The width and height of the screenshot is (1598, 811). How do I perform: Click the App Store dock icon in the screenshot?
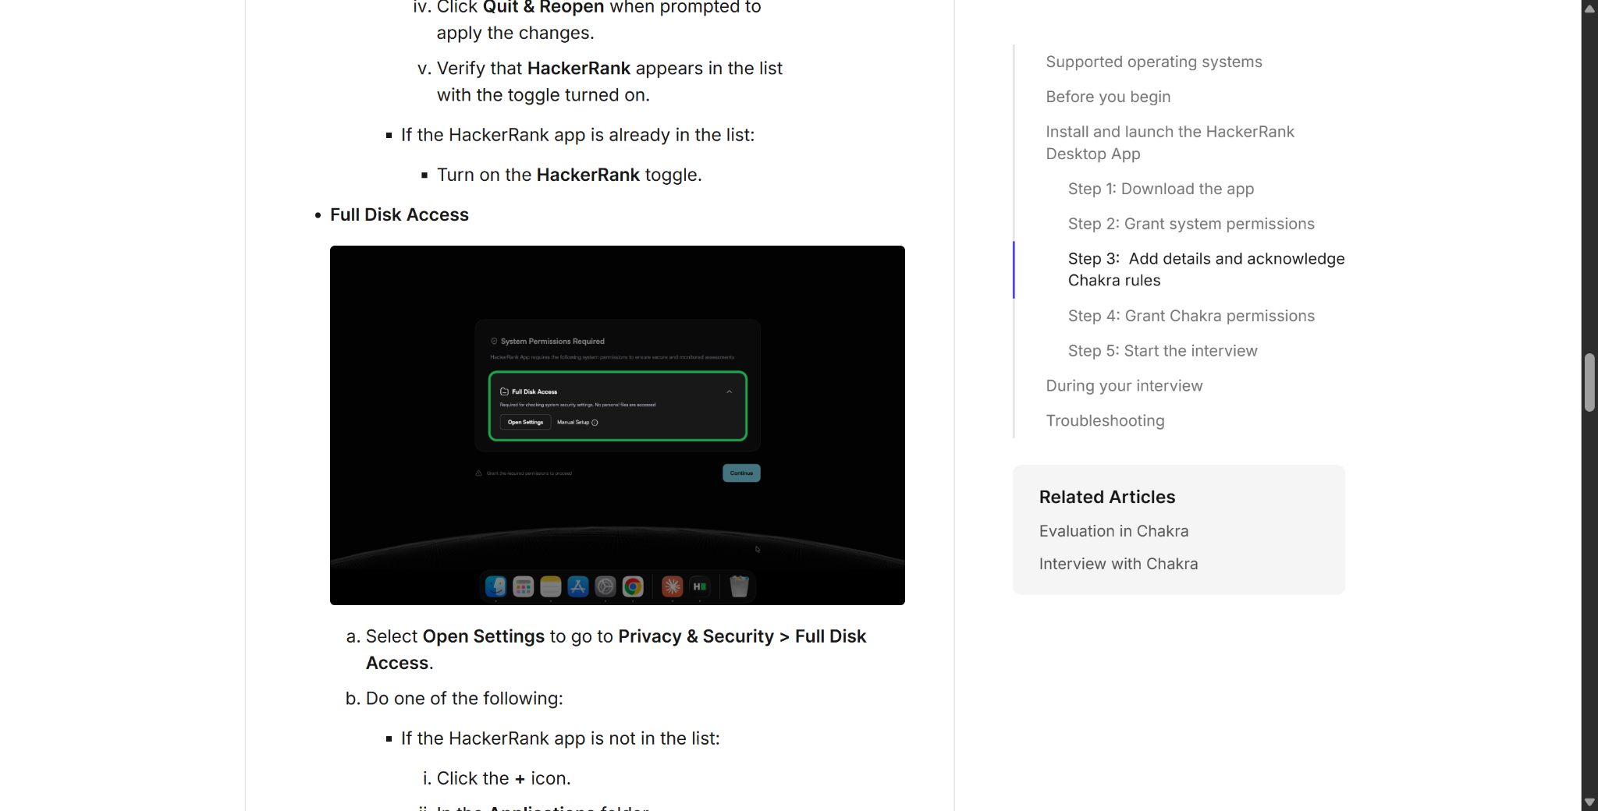click(578, 586)
